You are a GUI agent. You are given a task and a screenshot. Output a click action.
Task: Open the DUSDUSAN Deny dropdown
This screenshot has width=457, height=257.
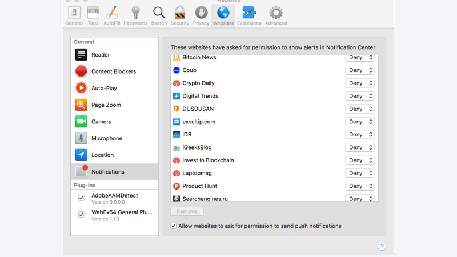tap(360, 109)
